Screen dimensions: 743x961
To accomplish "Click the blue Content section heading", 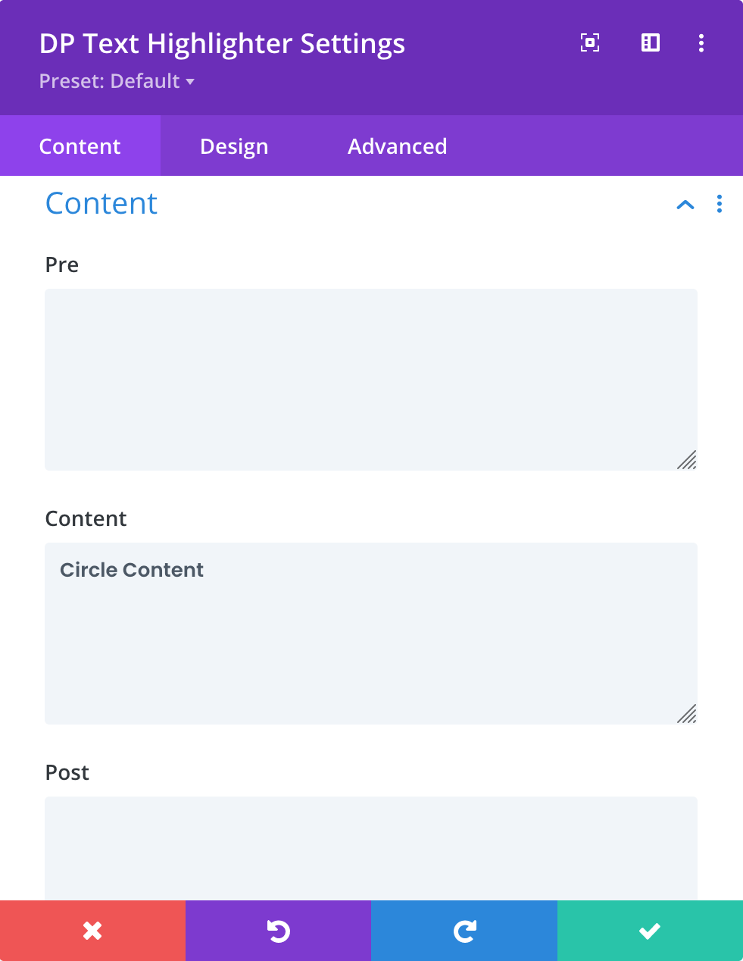I will pos(101,204).
